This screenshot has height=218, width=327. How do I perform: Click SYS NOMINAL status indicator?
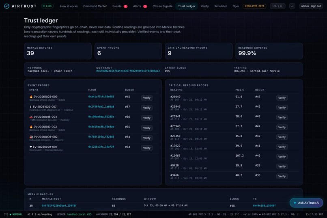point(13,214)
